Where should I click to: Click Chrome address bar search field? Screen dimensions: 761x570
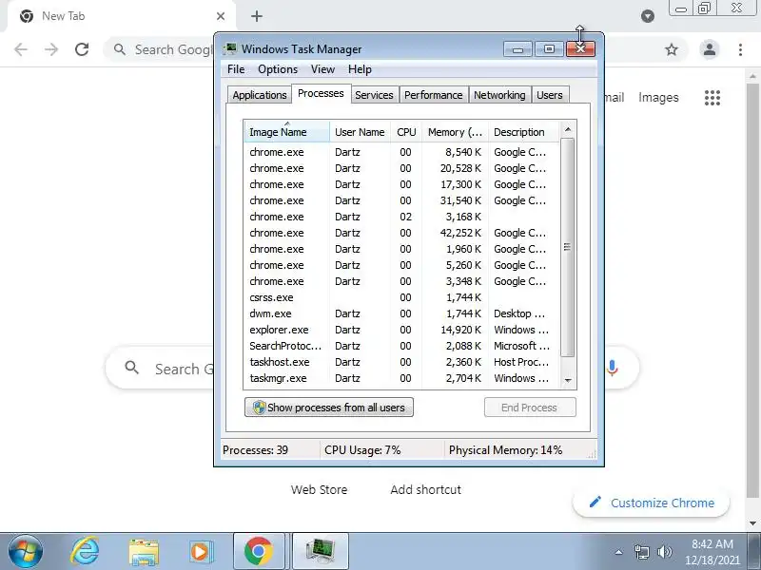pyautogui.click(x=160, y=49)
